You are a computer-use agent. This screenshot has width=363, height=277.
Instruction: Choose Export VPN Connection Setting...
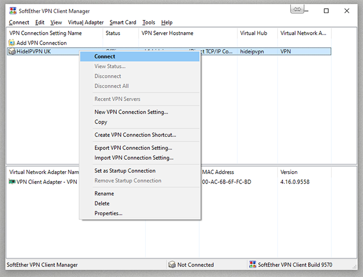[140, 148]
